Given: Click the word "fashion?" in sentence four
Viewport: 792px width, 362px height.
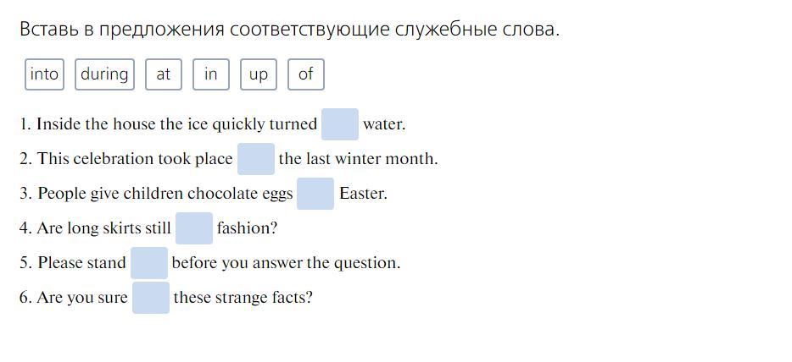Looking at the screenshot, I should click(247, 228).
